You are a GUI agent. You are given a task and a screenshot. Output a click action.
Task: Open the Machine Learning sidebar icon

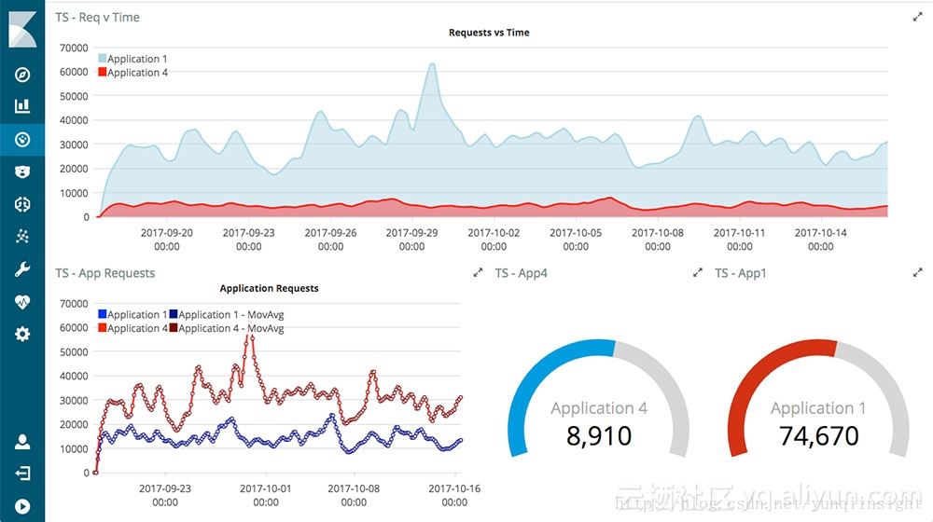(x=22, y=204)
